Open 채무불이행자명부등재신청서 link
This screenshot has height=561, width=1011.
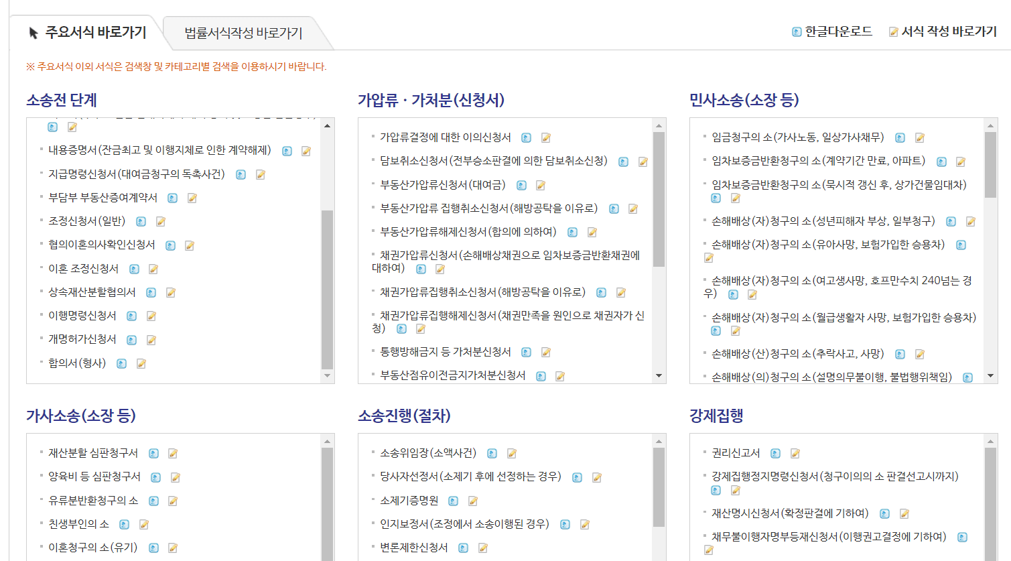(829, 536)
